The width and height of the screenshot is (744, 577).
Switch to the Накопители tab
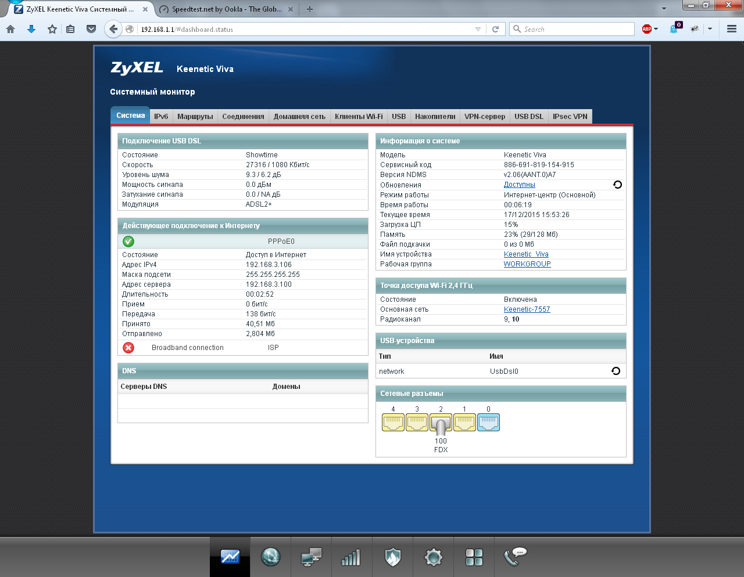click(435, 117)
